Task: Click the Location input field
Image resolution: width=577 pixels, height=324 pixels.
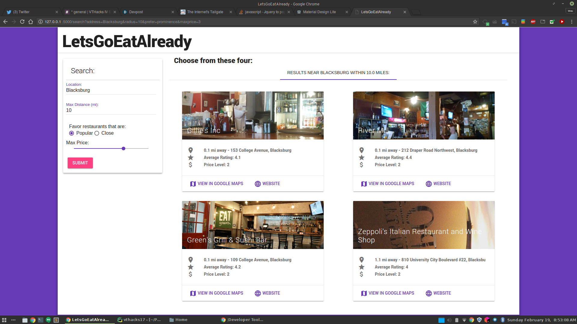Action: tap(111, 90)
